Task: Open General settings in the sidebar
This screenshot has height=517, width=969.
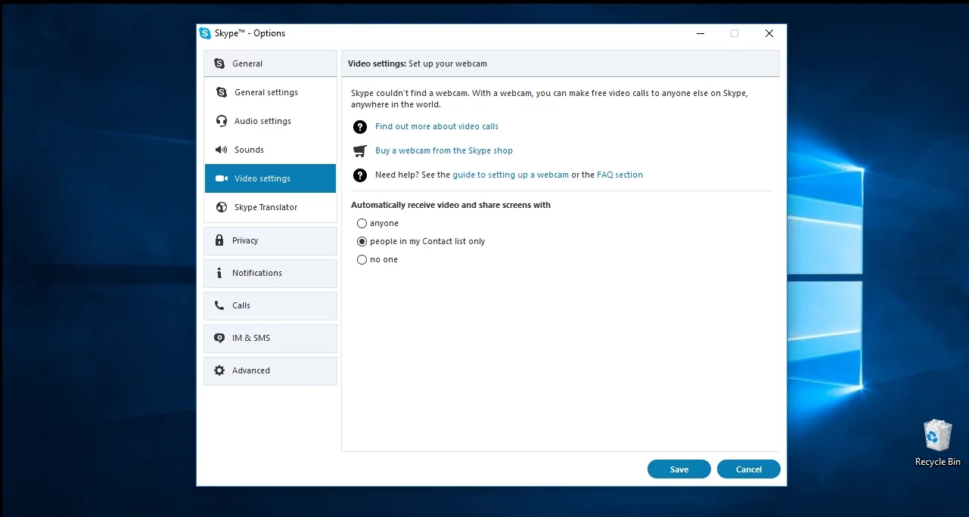Action: coord(266,92)
